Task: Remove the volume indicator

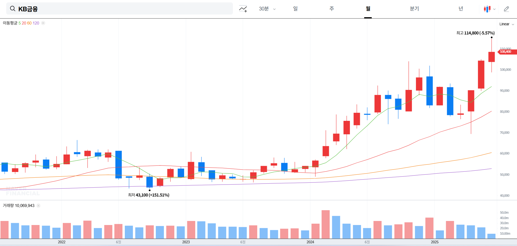Action: point(39,206)
